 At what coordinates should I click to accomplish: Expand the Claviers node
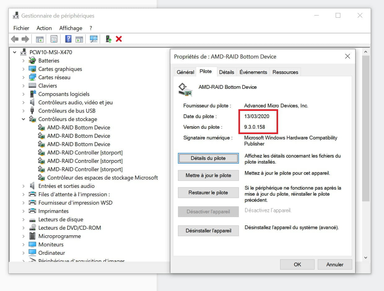point(24,86)
